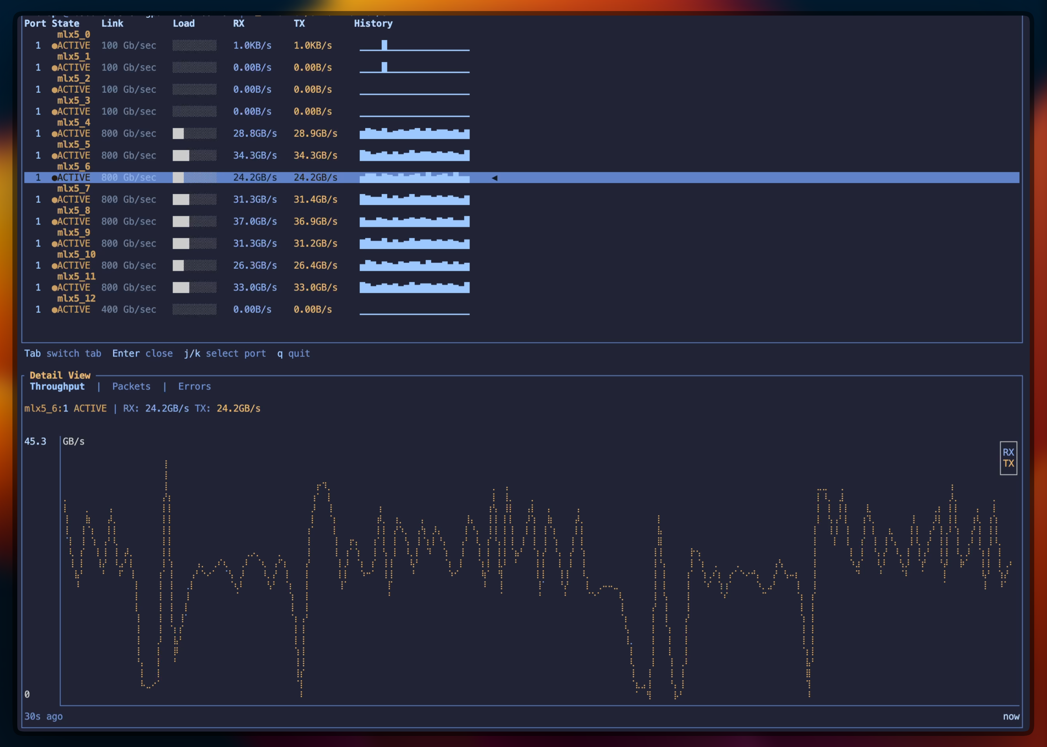This screenshot has width=1047, height=747.
Task: Click the 36.9GB/s TX value
Action: coord(315,222)
